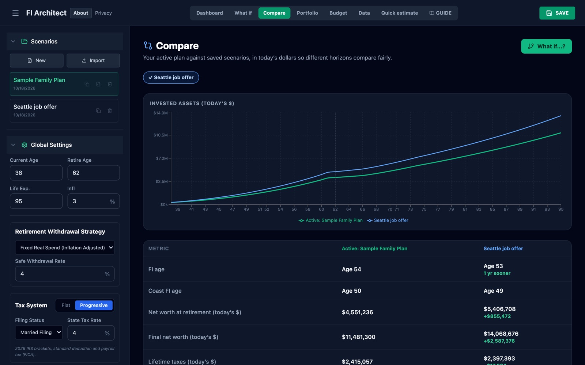Open the Budget tab

[338, 13]
